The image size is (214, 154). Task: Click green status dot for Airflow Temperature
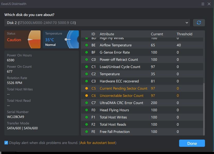(x=87, y=45)
